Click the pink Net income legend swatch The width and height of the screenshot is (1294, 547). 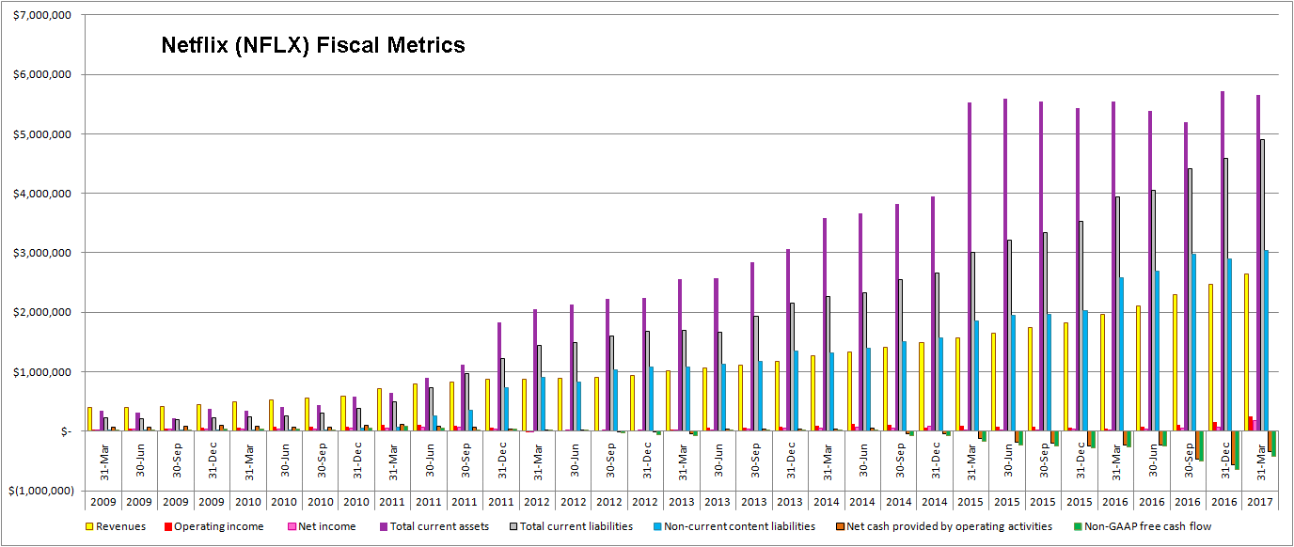click(x=292, y=526)
